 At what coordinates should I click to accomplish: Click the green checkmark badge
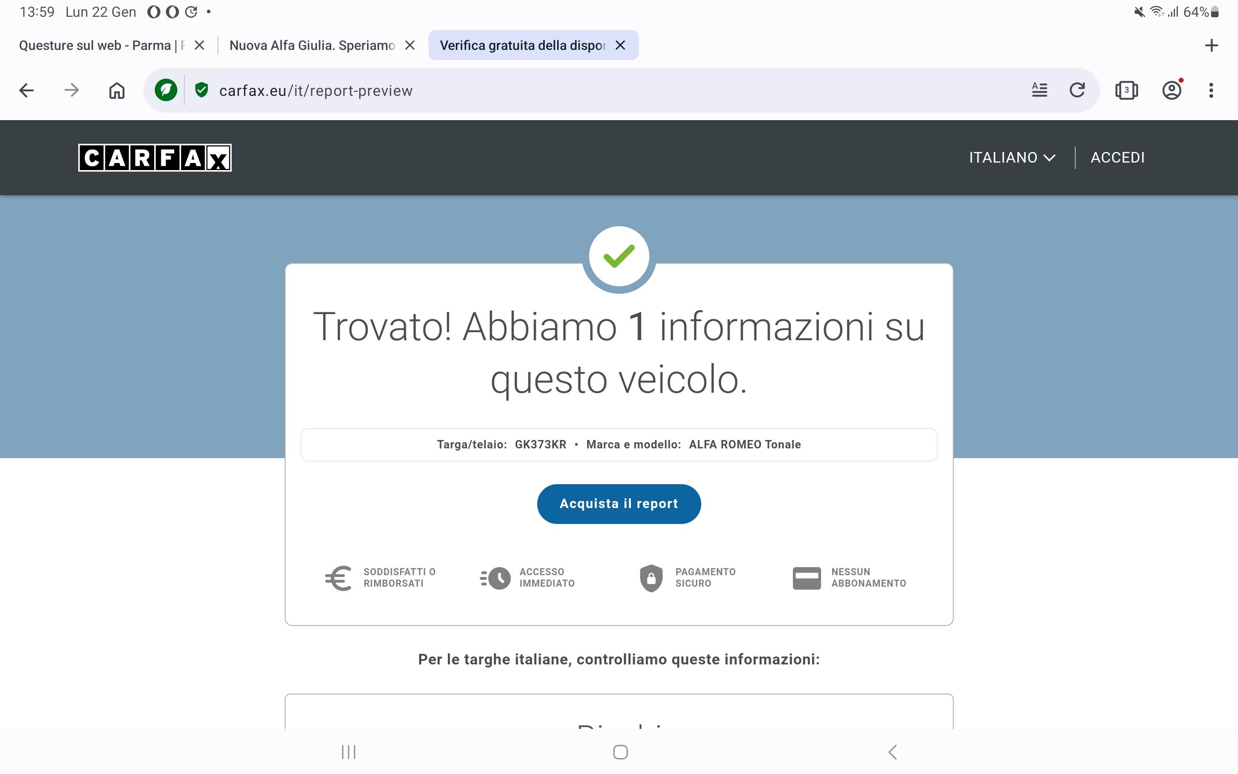click(x=619, y=256)
